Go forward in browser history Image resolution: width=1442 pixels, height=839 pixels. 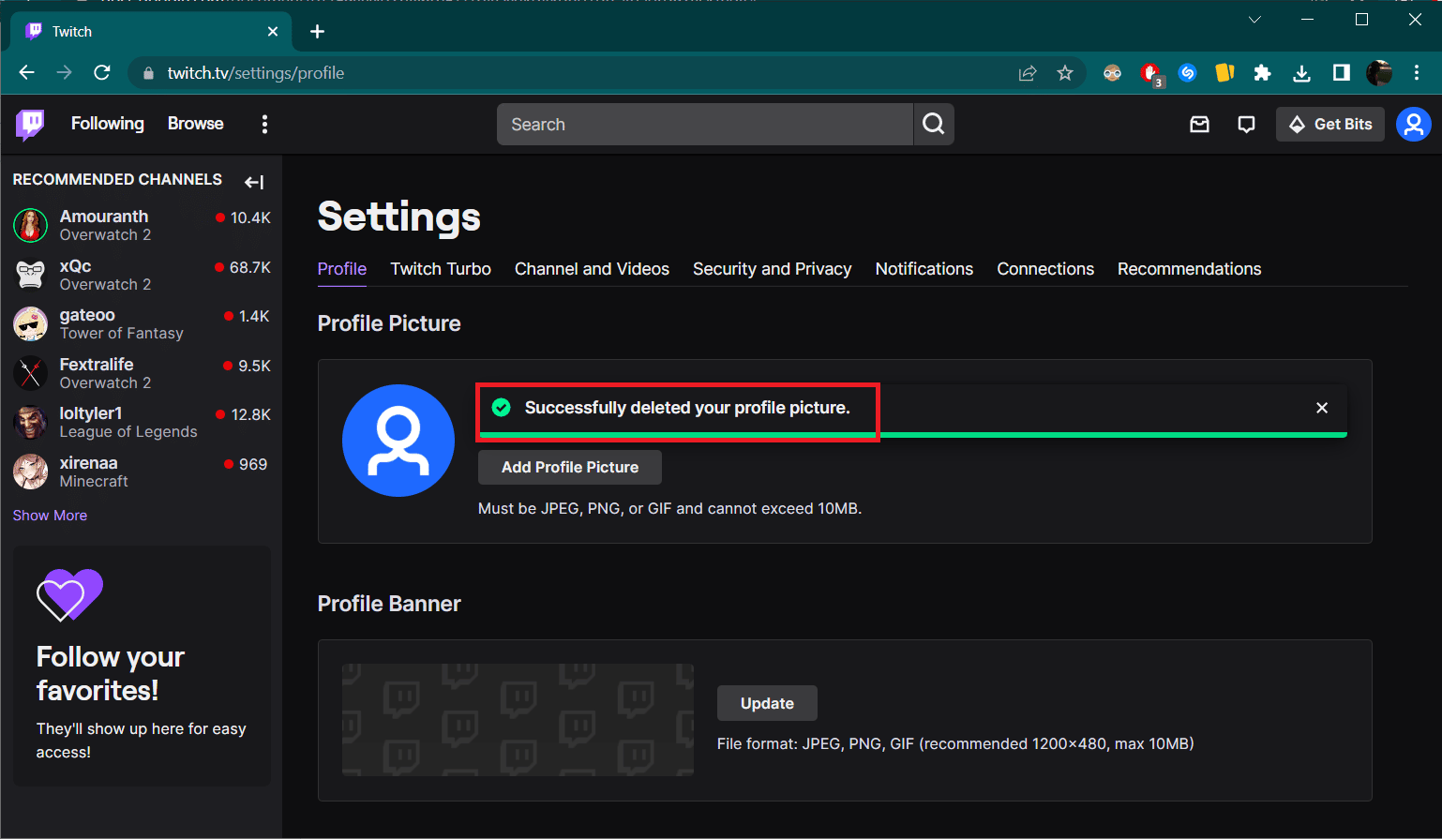point(64,73)
